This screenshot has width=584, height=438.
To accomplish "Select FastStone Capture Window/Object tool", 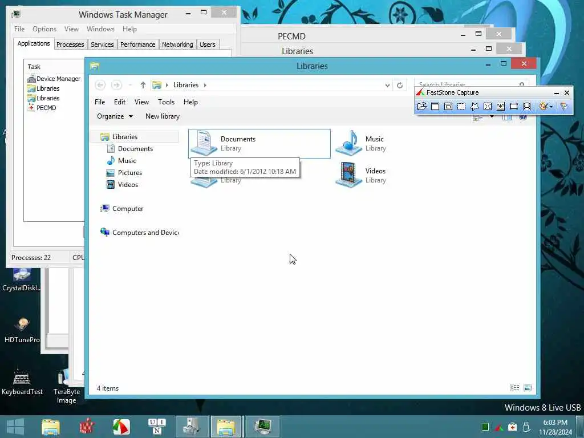I will click(x=448, y=107).
